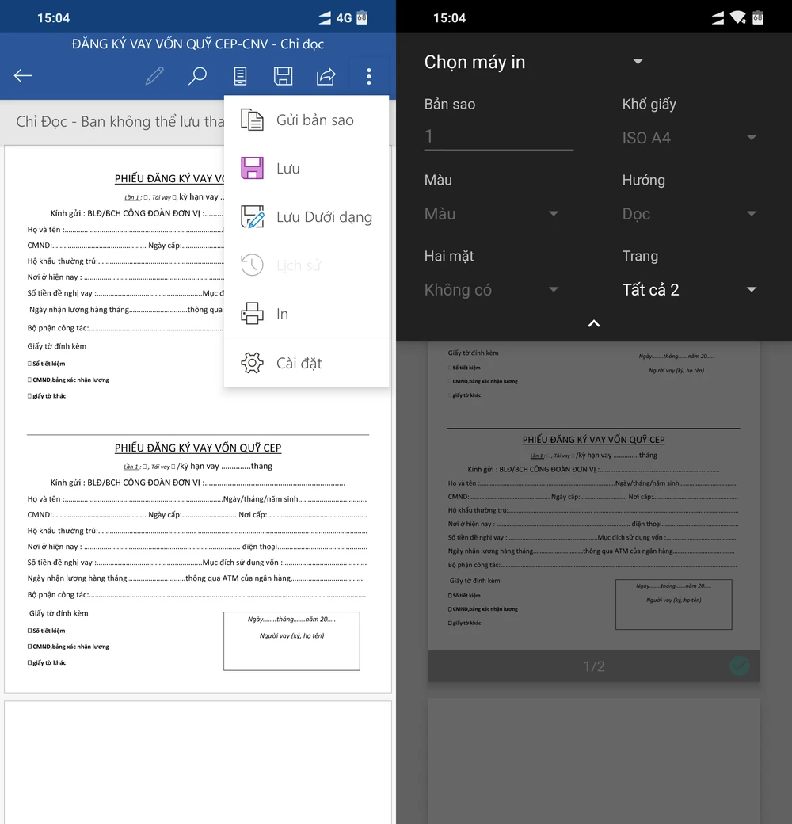The width and height of the screenshot is (792, 824).
Task: Tap the share icon in toolbar
Action: (x=326, y=76)
